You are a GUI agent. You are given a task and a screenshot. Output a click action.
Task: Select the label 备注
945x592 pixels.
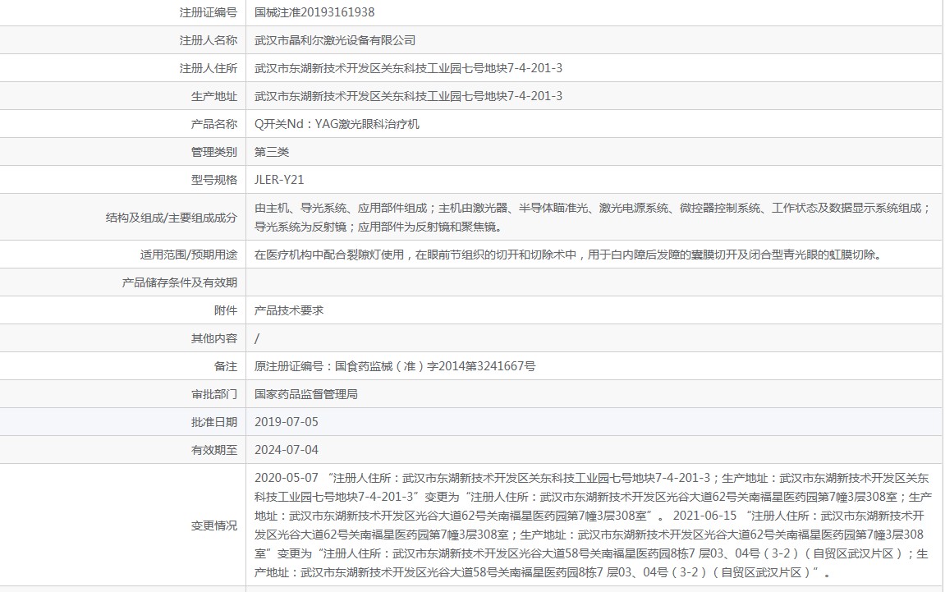[x=226, y=366]
